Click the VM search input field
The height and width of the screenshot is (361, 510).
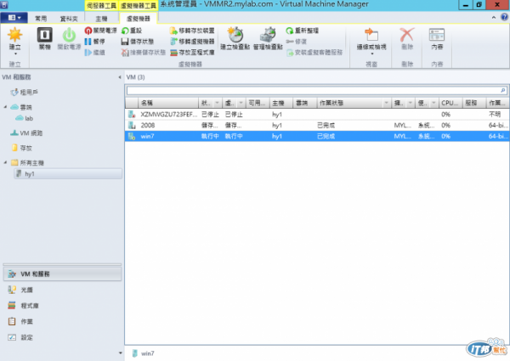click(313, 90)
